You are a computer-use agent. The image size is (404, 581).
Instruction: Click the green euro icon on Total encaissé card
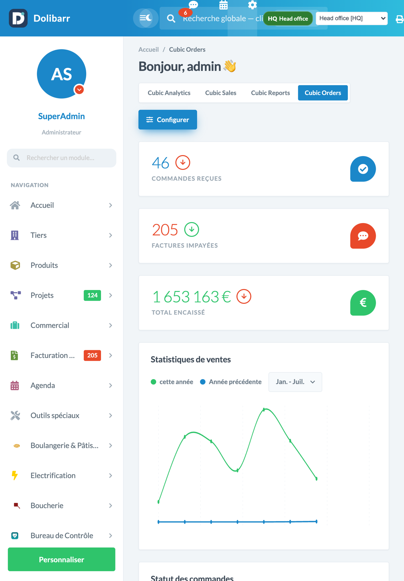363,303
